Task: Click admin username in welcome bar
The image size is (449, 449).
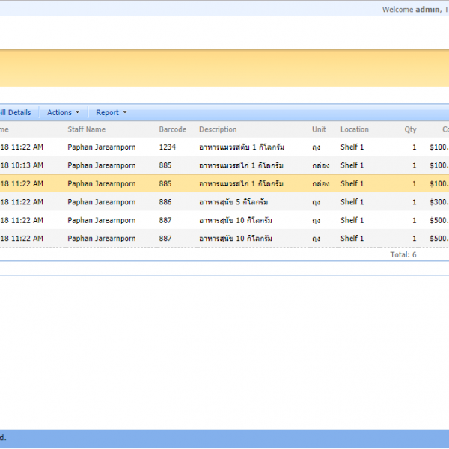Action: coord(427,10)
